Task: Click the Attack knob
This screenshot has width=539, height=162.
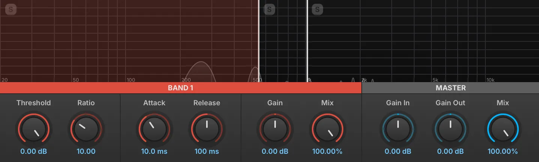Action: (154, 129)
